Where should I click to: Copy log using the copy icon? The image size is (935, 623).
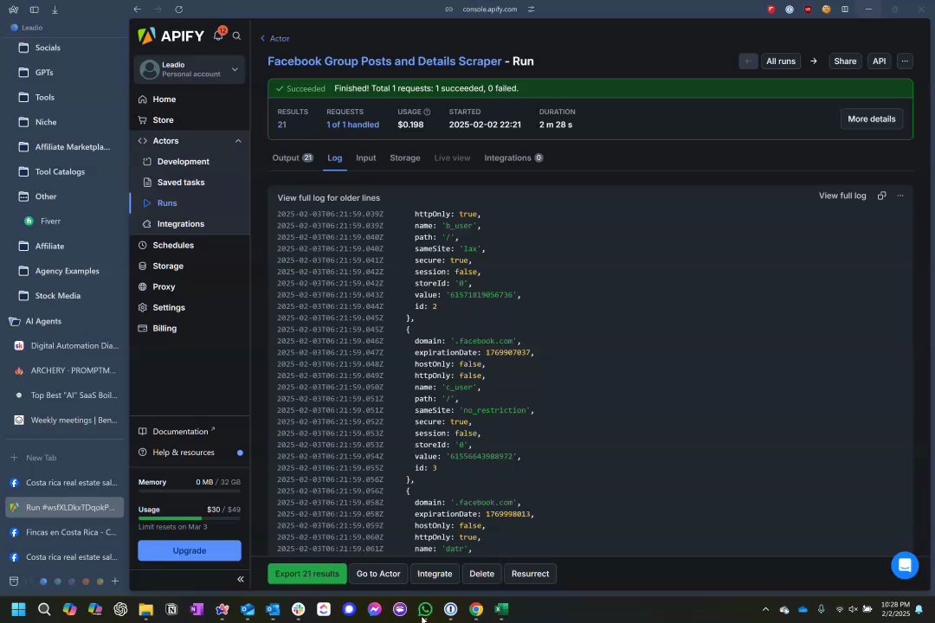click(881, 196)
